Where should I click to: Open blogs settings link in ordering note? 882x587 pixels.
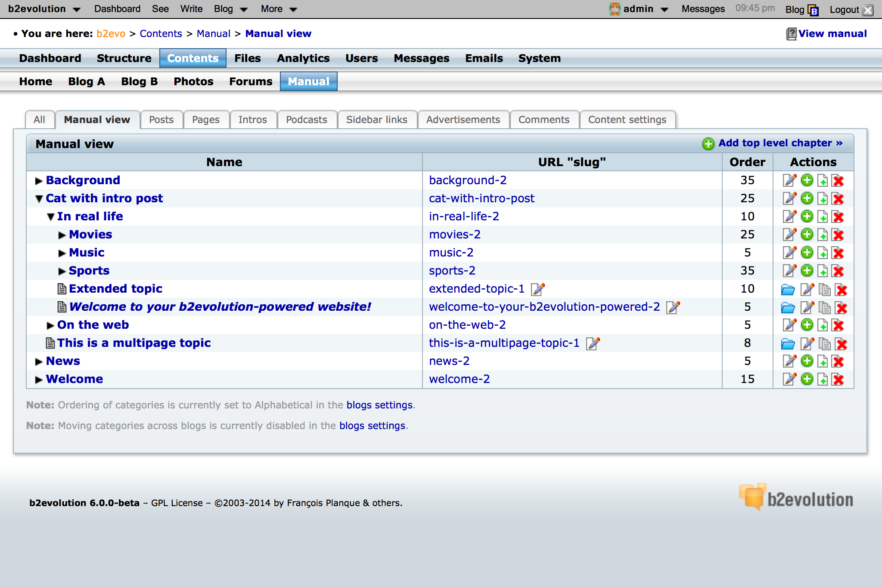[379, 405]
